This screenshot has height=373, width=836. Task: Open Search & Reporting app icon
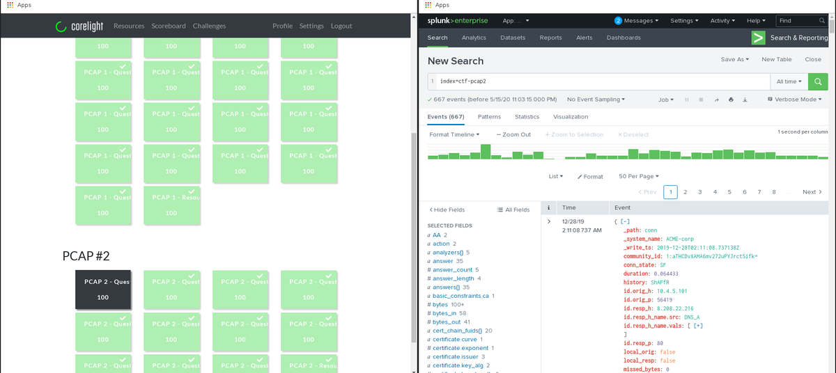(x=758, y=38)
